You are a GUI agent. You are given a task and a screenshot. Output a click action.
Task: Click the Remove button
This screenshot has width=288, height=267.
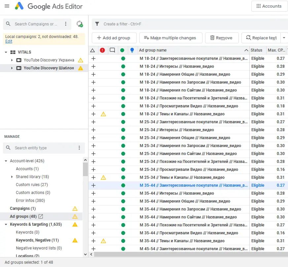point(222,38)
